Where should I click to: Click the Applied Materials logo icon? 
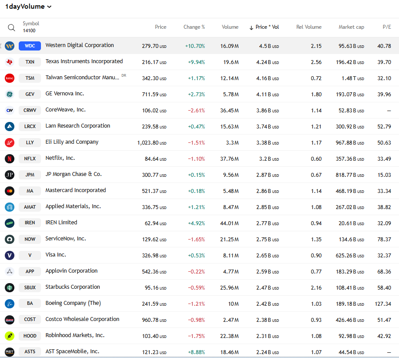(x=10, y=207)
